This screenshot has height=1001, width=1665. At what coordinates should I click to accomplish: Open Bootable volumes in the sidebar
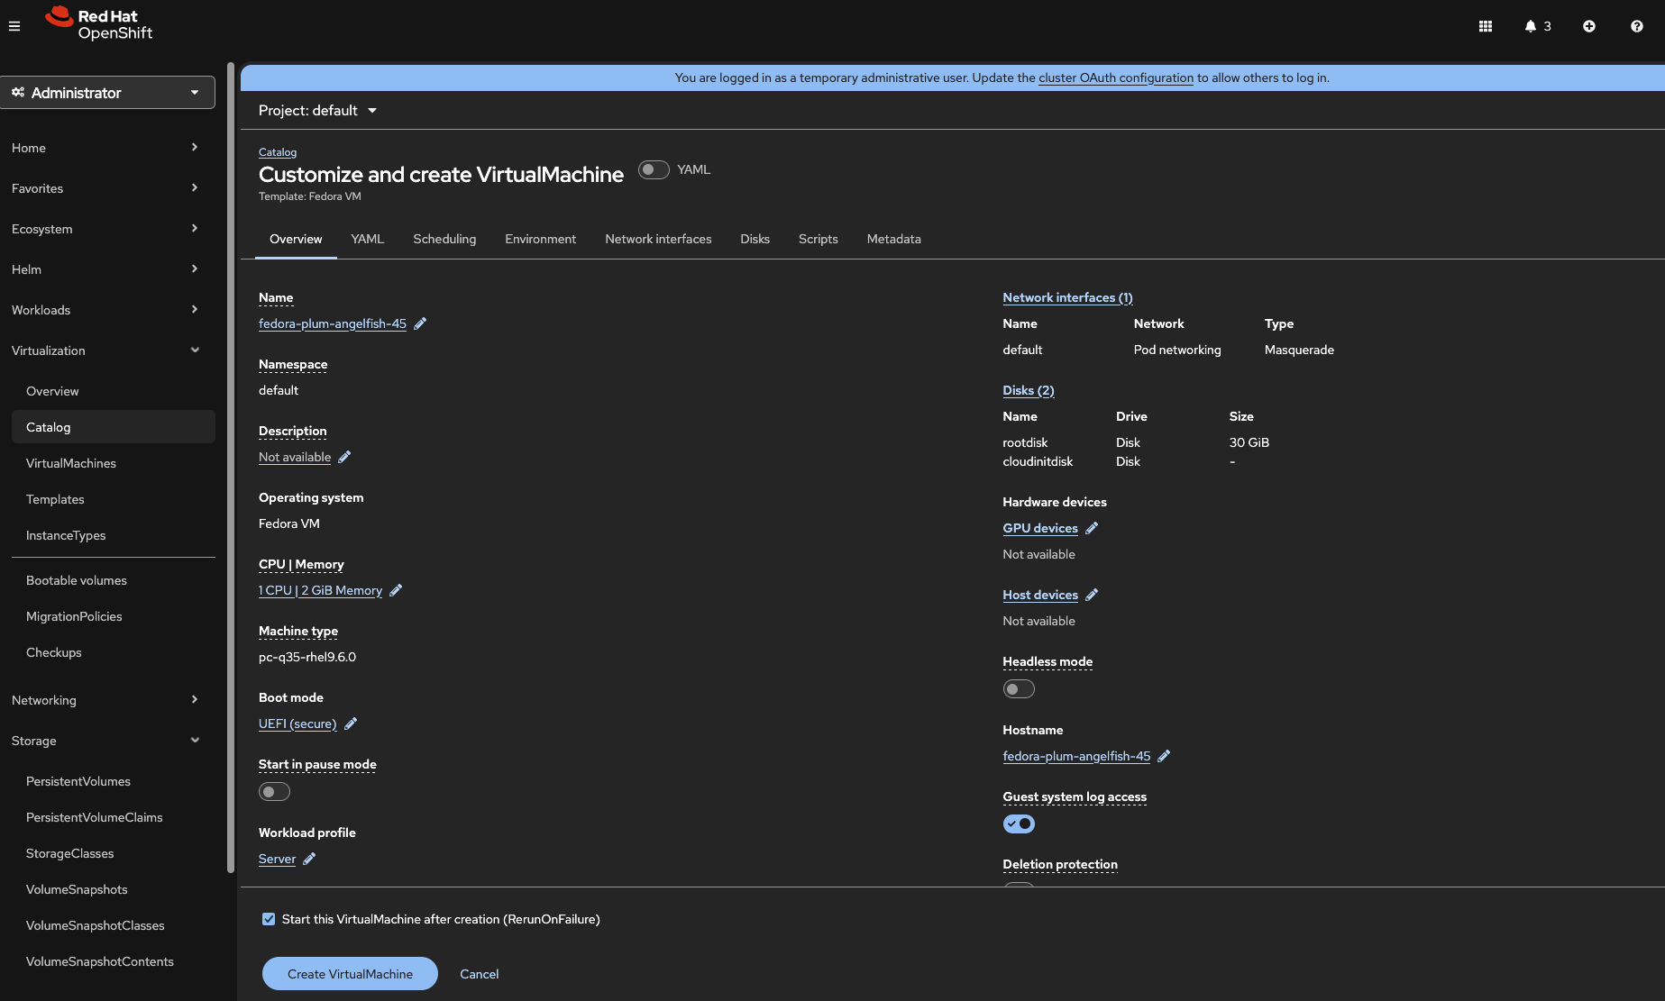tap(77, 580)
